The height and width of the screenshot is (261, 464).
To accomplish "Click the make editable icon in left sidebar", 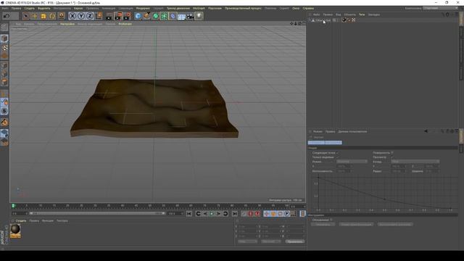I will pyautogui.click(x=4, y=28).
